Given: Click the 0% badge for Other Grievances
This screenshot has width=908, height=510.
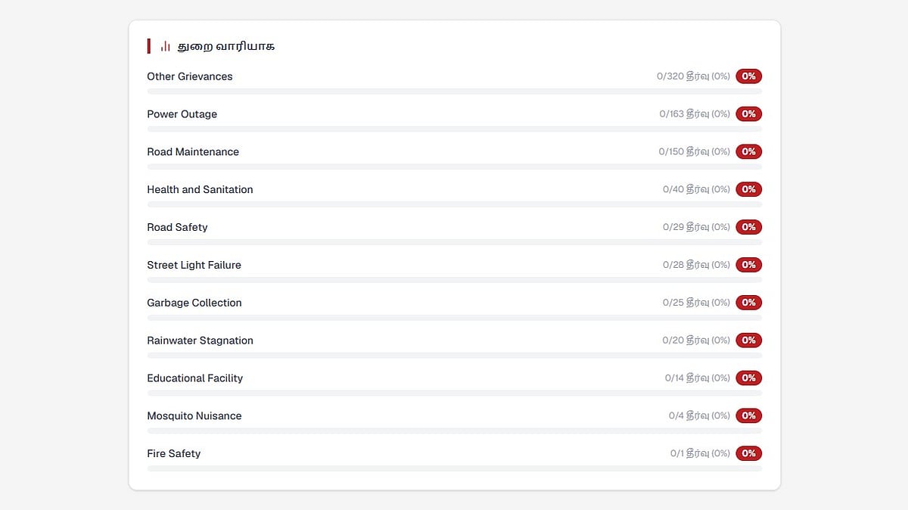Looking at the screenshot, I should pyautogui.click(x=748, y=76).
